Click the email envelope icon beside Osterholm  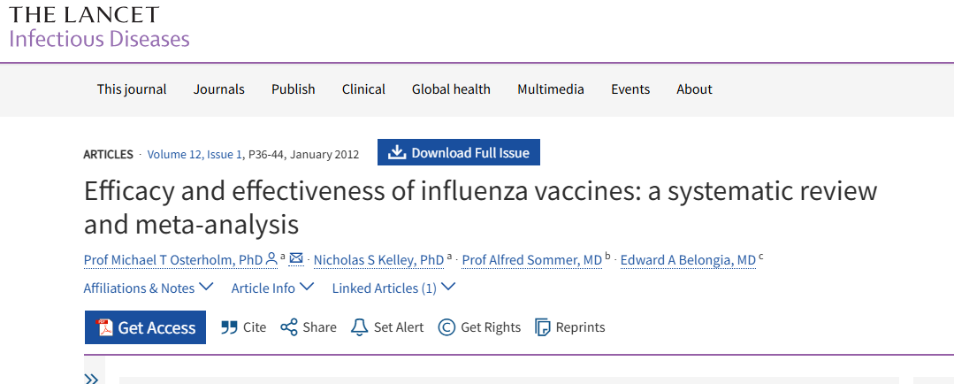point(296,259)
